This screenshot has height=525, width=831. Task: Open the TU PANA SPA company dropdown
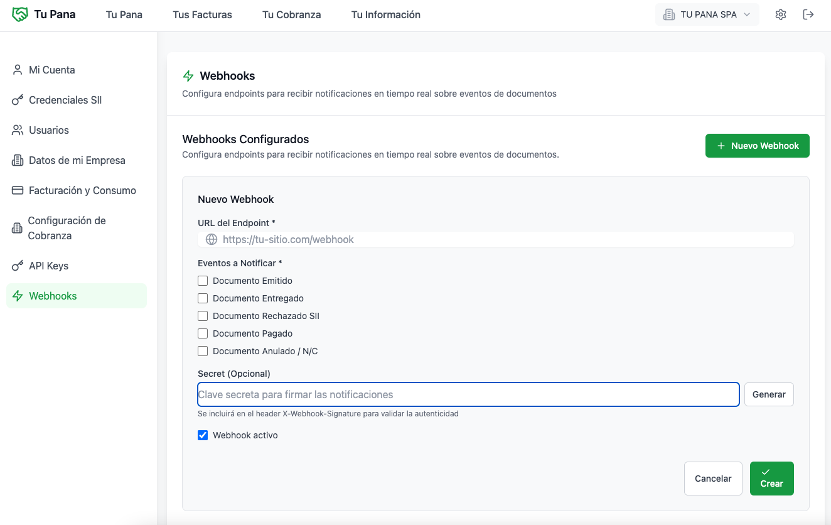[x=707, y=14]
